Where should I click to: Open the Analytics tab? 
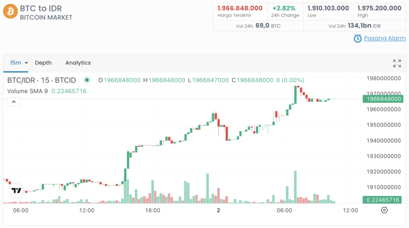coord(78,63)
